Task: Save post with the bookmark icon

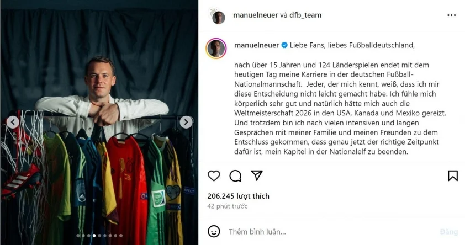Action: pos(452,176)
